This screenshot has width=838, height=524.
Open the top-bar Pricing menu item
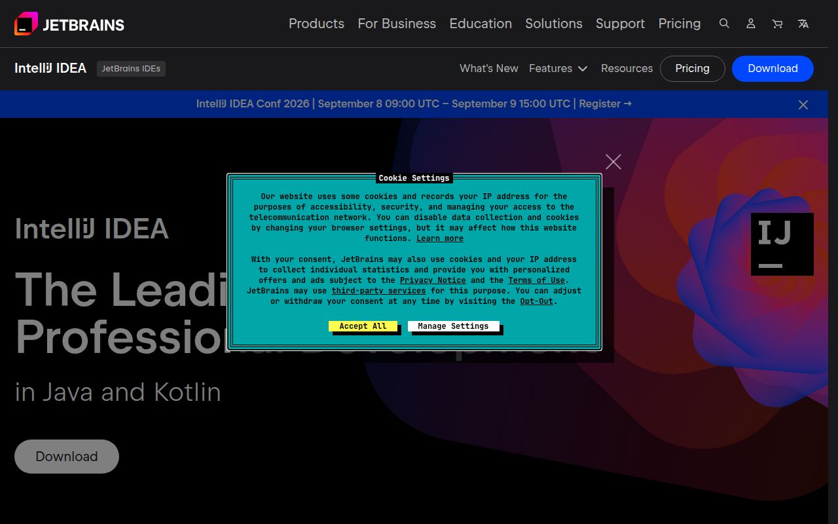680,24
